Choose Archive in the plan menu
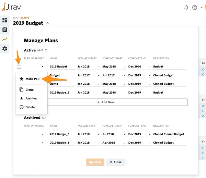Screen dimensions: 206x178 pos(32,98)
